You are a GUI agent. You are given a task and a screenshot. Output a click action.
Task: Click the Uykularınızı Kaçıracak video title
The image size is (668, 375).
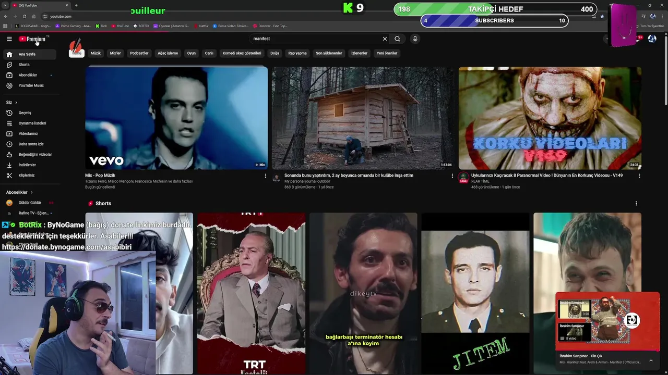[547, 176]
